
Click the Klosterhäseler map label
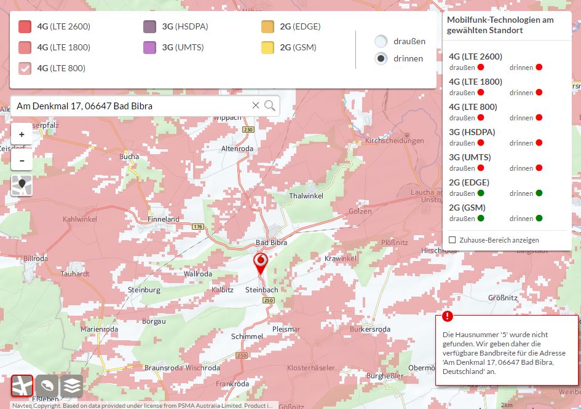[x=310, y=368]
